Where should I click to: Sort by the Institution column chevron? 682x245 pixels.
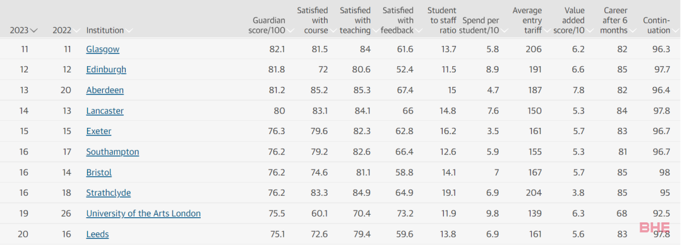(129, 31)
